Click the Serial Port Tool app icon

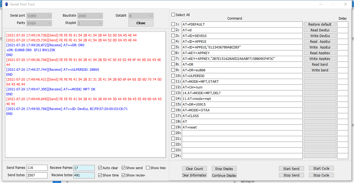tap(7, 4)
